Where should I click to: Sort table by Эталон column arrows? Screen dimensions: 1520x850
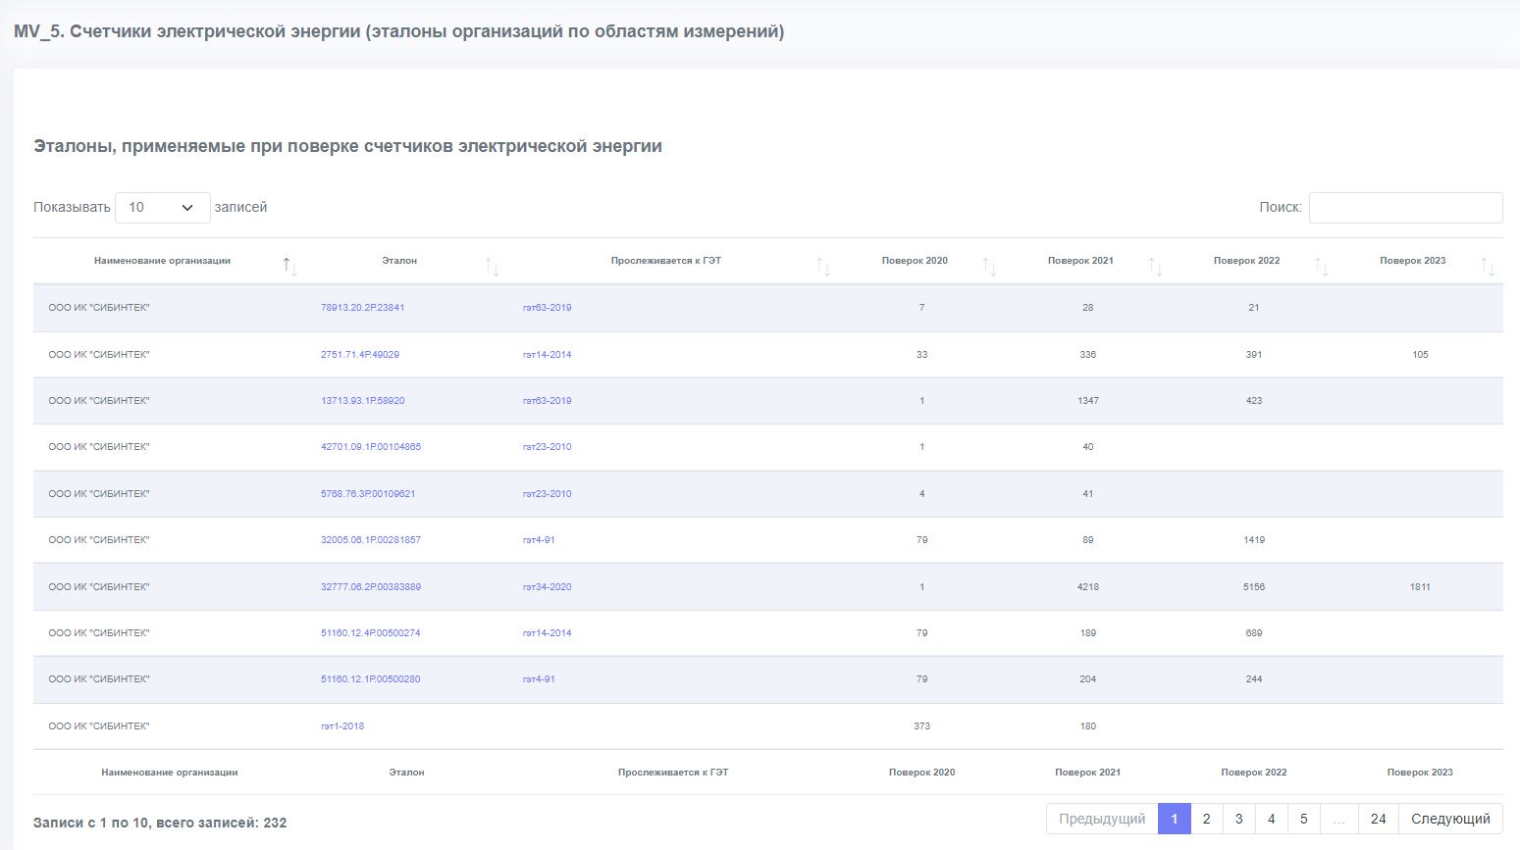click(493, 266)
